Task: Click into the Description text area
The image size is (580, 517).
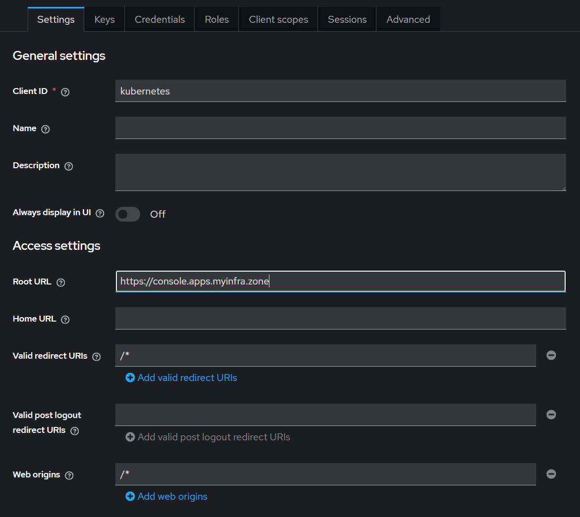Action: (340, 172)
